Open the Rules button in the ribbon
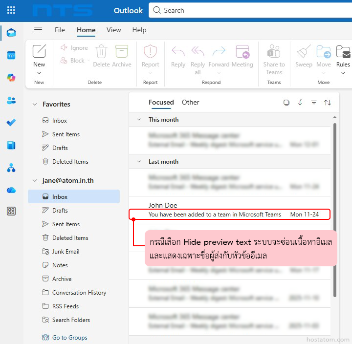The image size is (352, 344). pyautogui.click(x=343, y=55)
